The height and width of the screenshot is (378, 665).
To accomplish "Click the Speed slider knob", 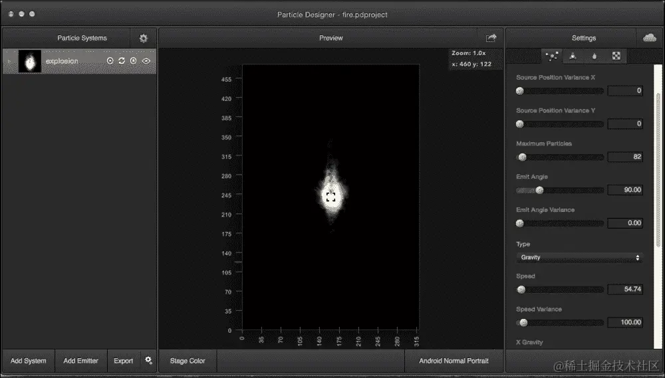I will [521, 290].
